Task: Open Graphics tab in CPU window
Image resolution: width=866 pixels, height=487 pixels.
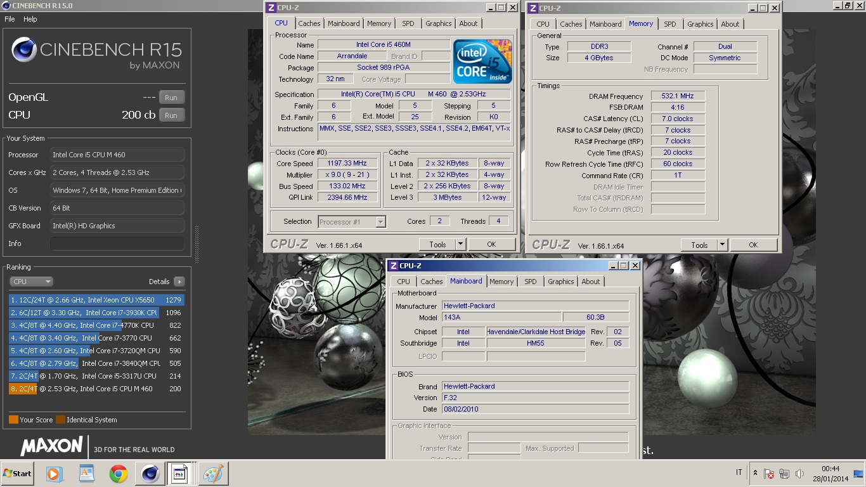Action: pos(439,23)
